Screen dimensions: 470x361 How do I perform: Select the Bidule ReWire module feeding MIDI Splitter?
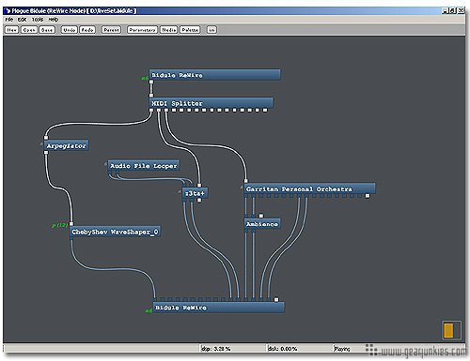point(214,75)
